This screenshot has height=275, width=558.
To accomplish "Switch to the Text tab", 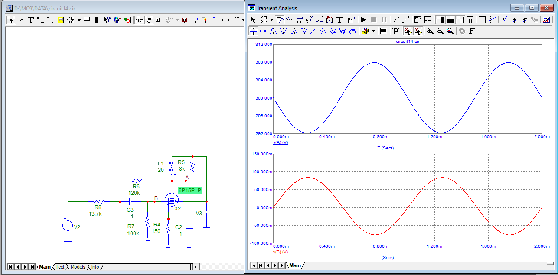I will coord(60,267).
